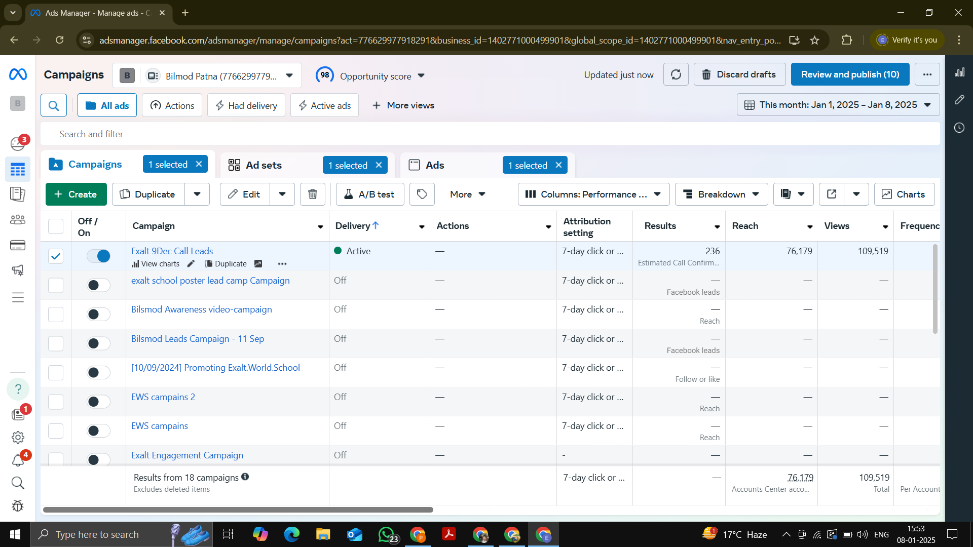Image resolution: width=973 pixels, height=547 pixels.
Task: Select the All ads view
Action: click(x=107, y=105)
